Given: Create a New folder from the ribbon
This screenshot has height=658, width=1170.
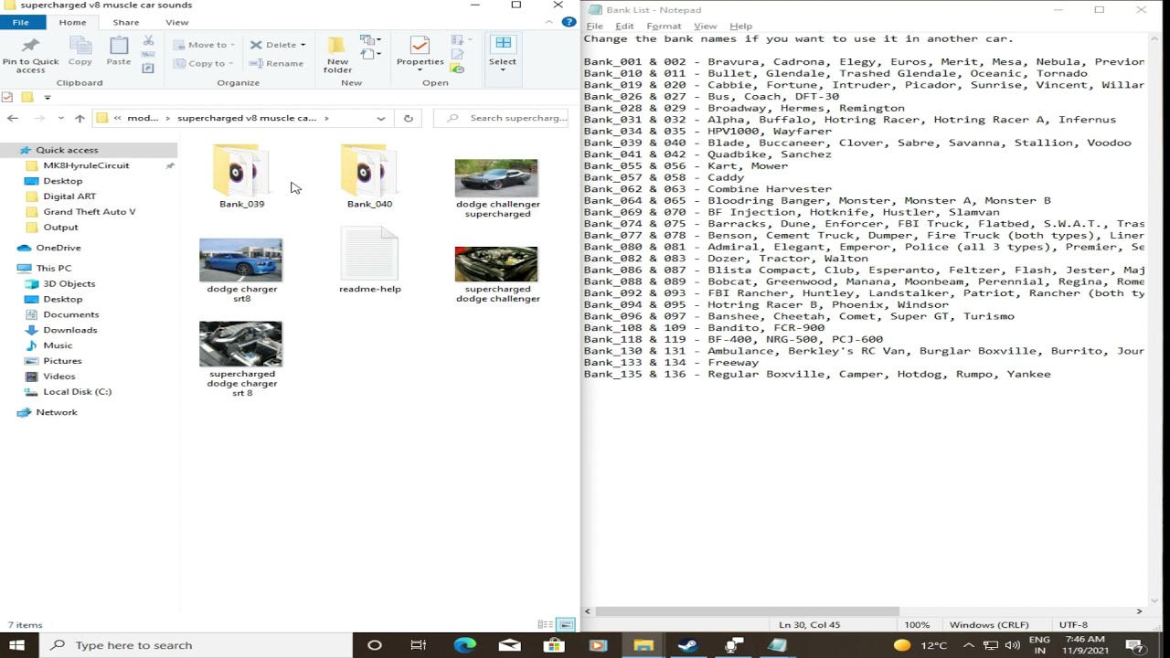Looking at the screenshot, I should point(337,55).
